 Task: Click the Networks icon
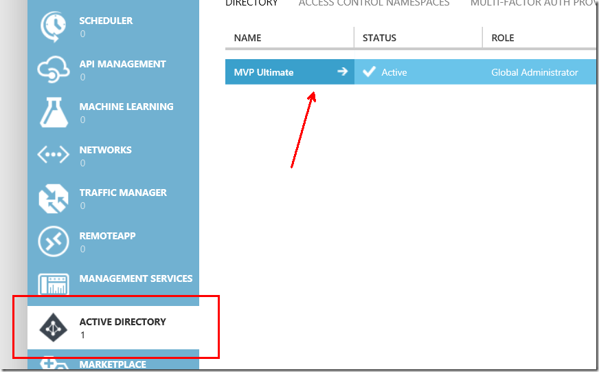pos(54,155)
